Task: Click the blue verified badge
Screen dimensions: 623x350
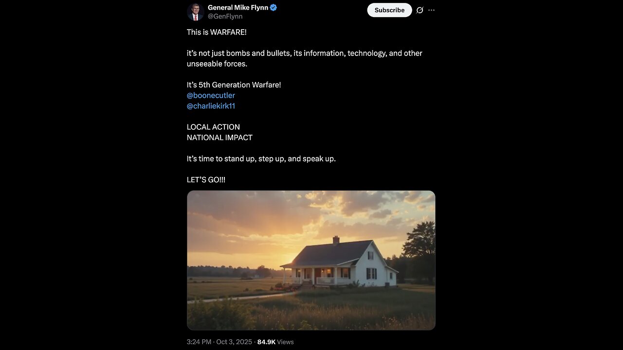Action: (274, 7)
